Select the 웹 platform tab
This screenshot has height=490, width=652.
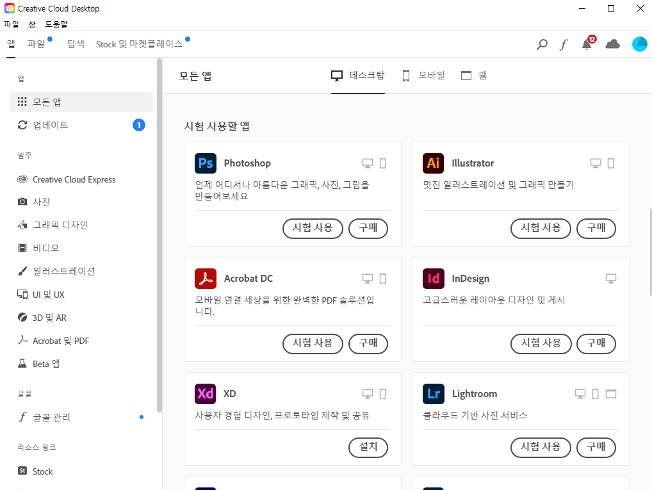pyautogui.click(x=474, y=76)
